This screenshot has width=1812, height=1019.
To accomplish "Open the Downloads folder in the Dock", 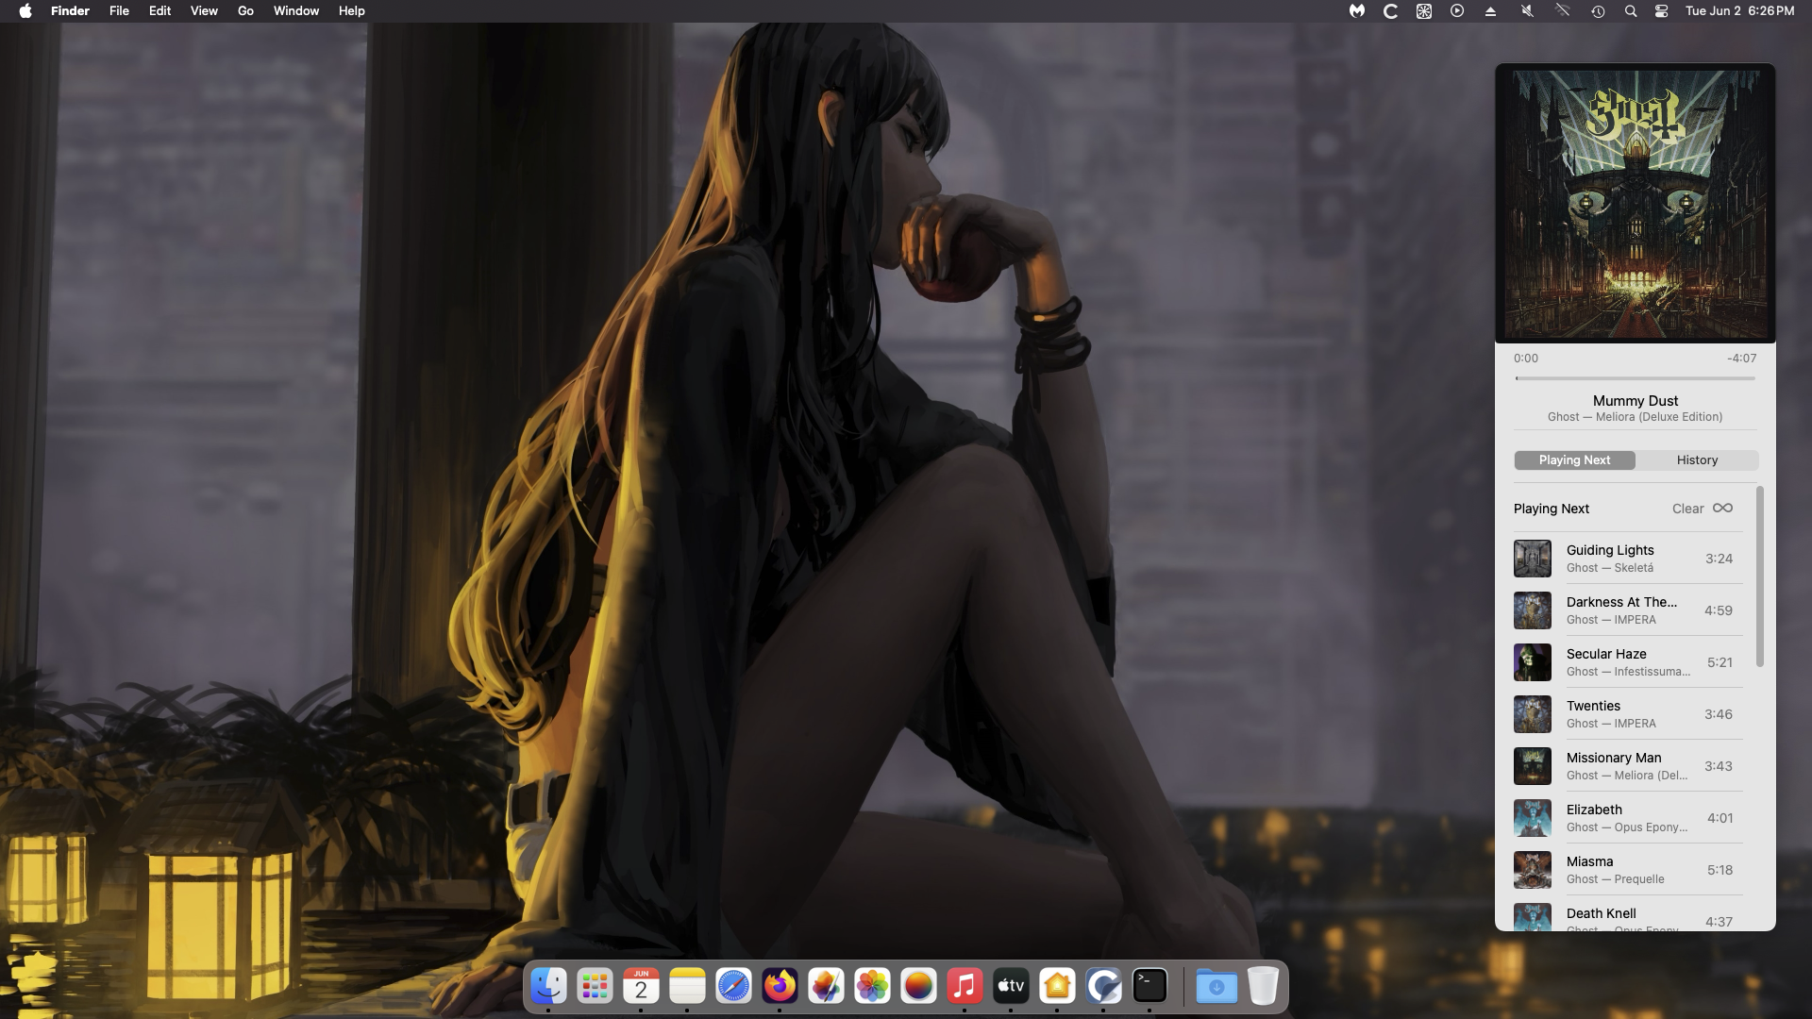I will pyautogui.click(x=1216, y=987).
